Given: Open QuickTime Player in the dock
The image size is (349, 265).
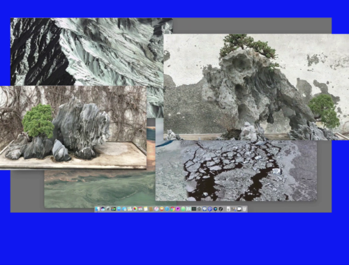Looking at the screenshot, I should (215, 209).
